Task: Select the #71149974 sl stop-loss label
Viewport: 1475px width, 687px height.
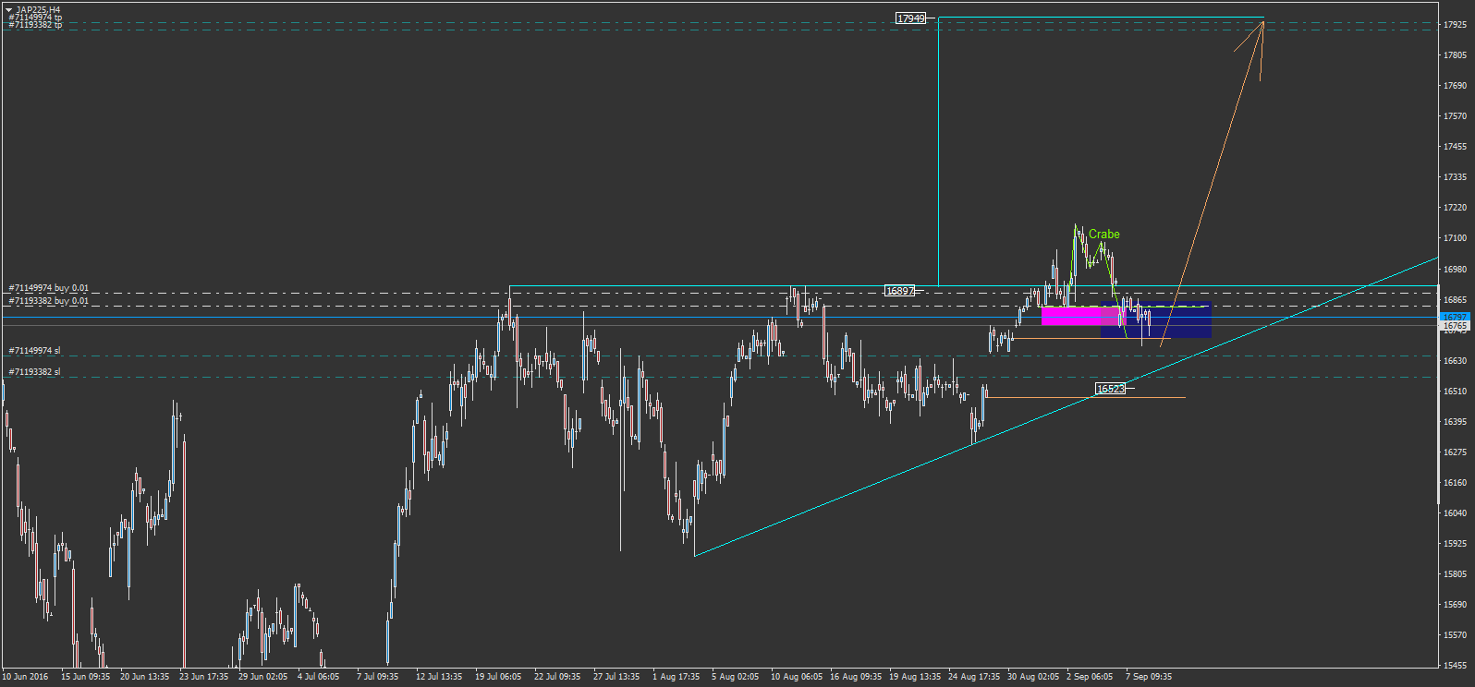Action: pos(34,351)
